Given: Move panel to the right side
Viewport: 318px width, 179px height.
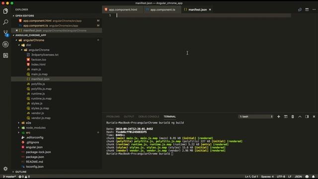Looking at the screenshot, I should [307, 116].
